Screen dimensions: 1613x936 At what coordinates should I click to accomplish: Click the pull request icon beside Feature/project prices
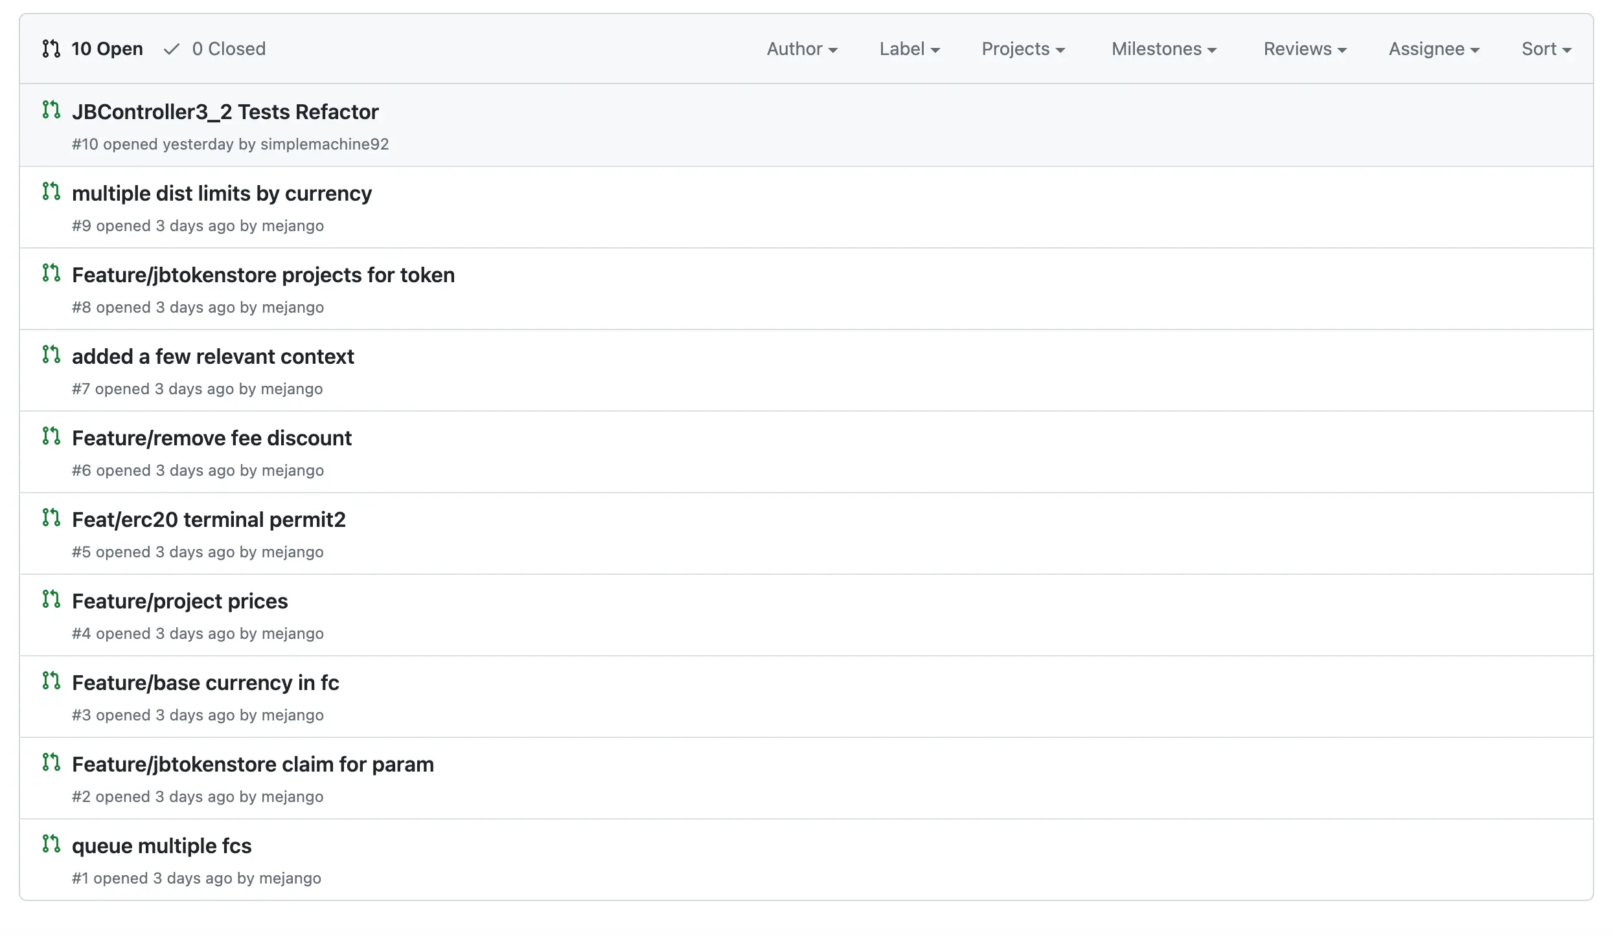coord(51,599)
